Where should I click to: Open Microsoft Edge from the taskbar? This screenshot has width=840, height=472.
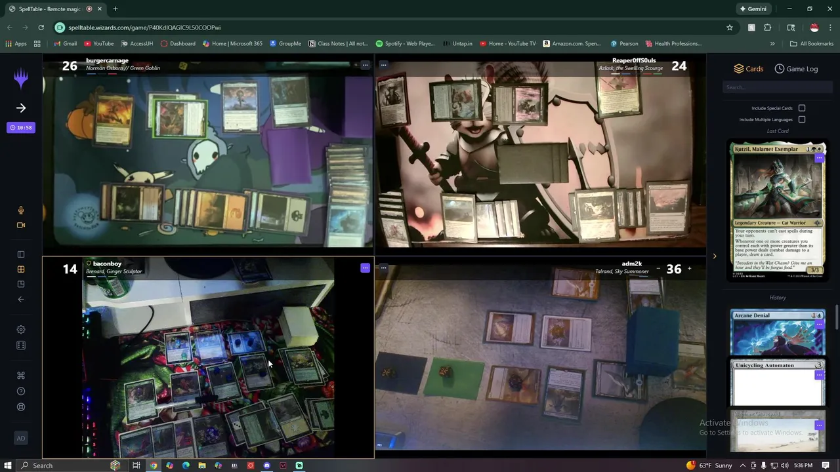click(186, 465)
